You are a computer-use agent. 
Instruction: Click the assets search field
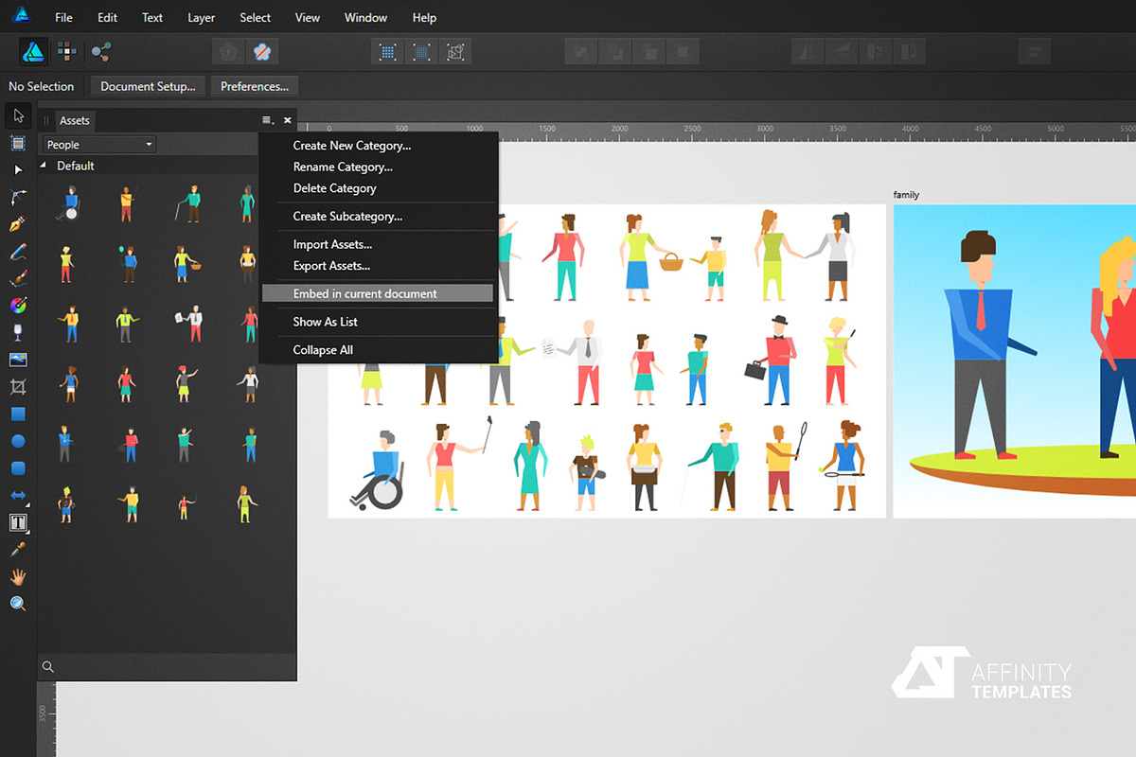point(166,666)
